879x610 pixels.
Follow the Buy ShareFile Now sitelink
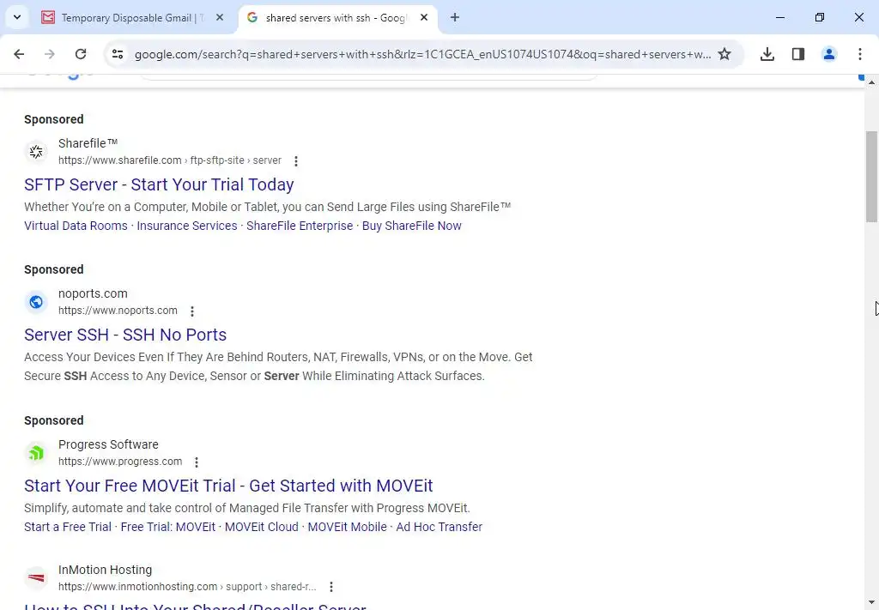(x=411, y=226)
